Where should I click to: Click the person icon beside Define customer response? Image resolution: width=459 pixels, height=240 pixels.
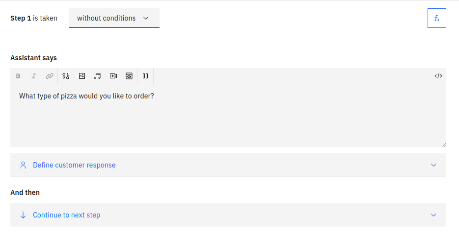(x=23, y=165)
